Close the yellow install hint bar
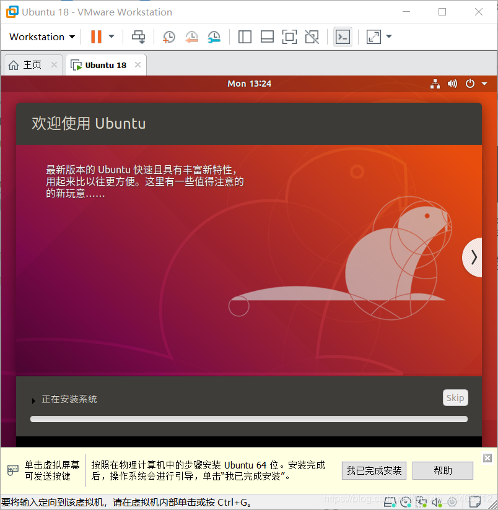The width and height of the screenshot is (498, 510). [487, 458]
